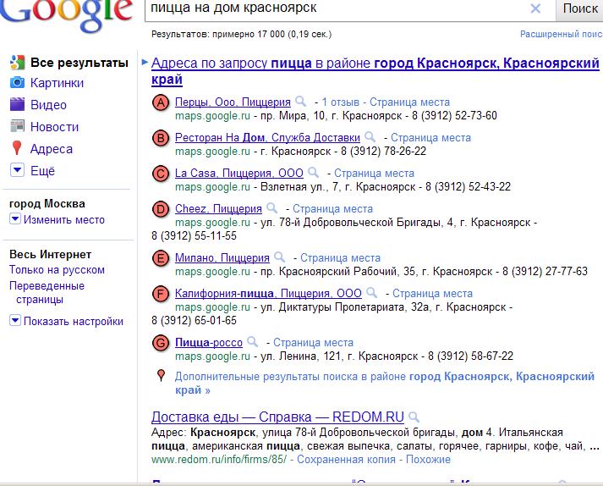Click magnifier preview icon next to REDOM.RU

414,417
